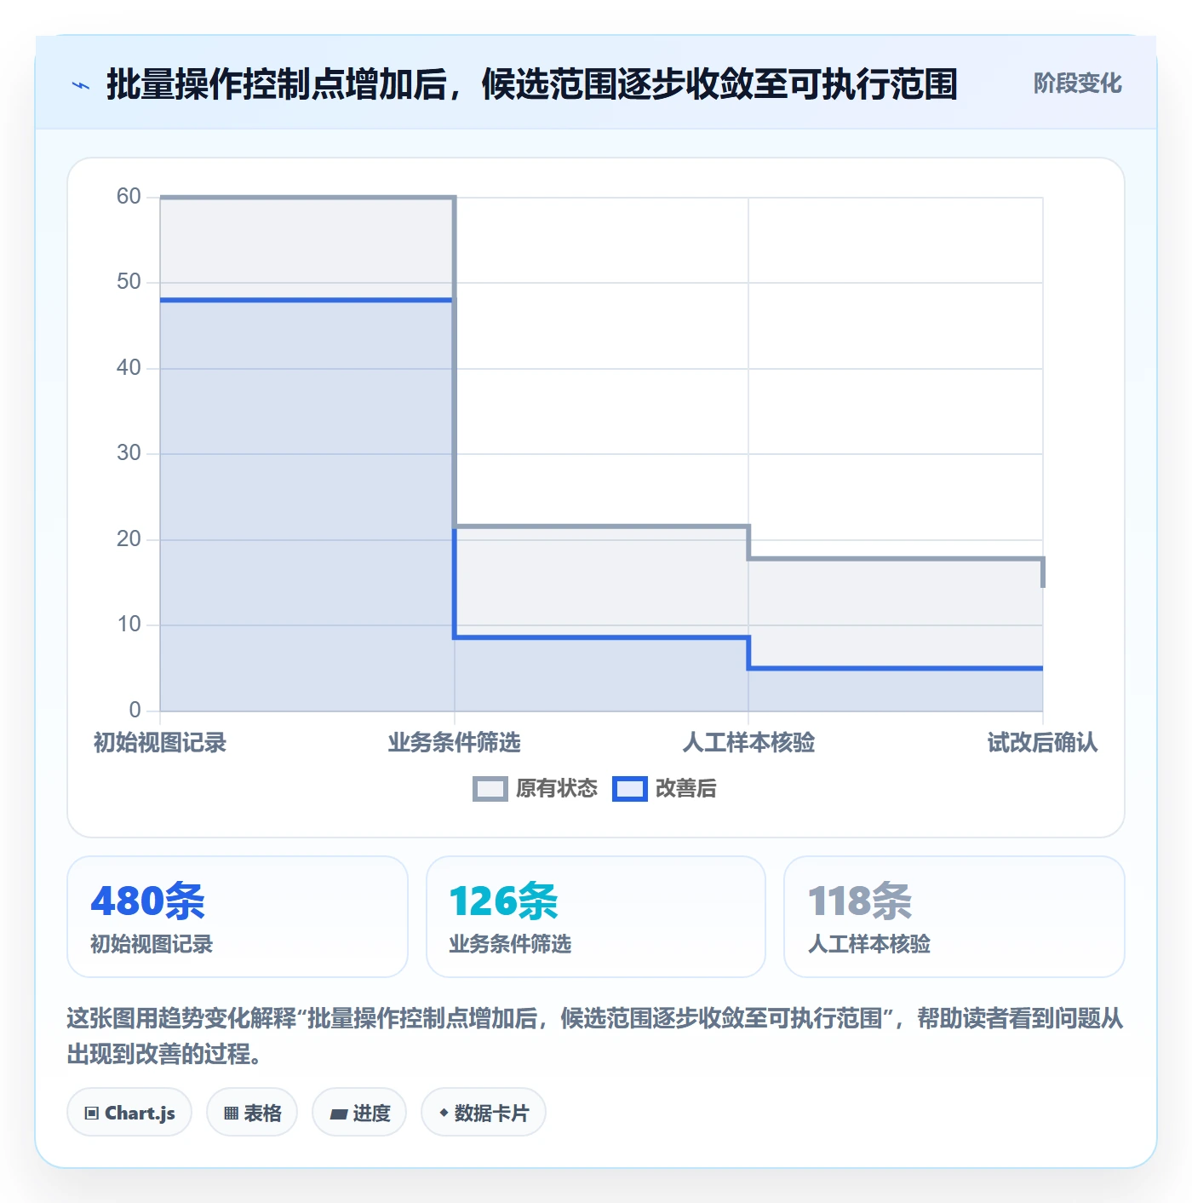1192x1203 pixels.
Task: Open the 126条 业务条件筛选 data card
Action: point(596,917)
